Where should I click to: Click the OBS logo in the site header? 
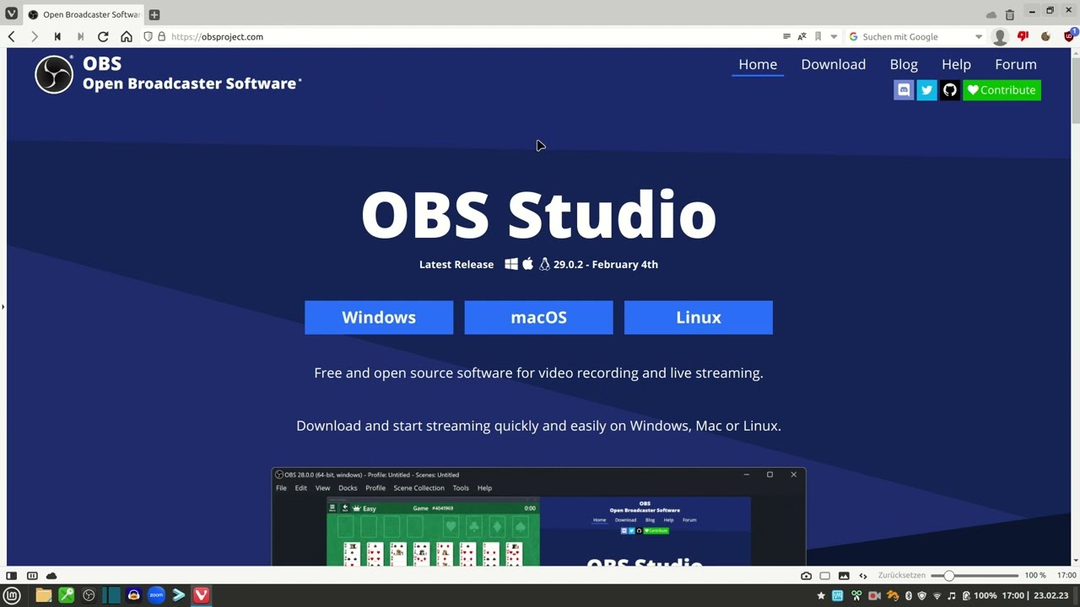tap(54, 74)
